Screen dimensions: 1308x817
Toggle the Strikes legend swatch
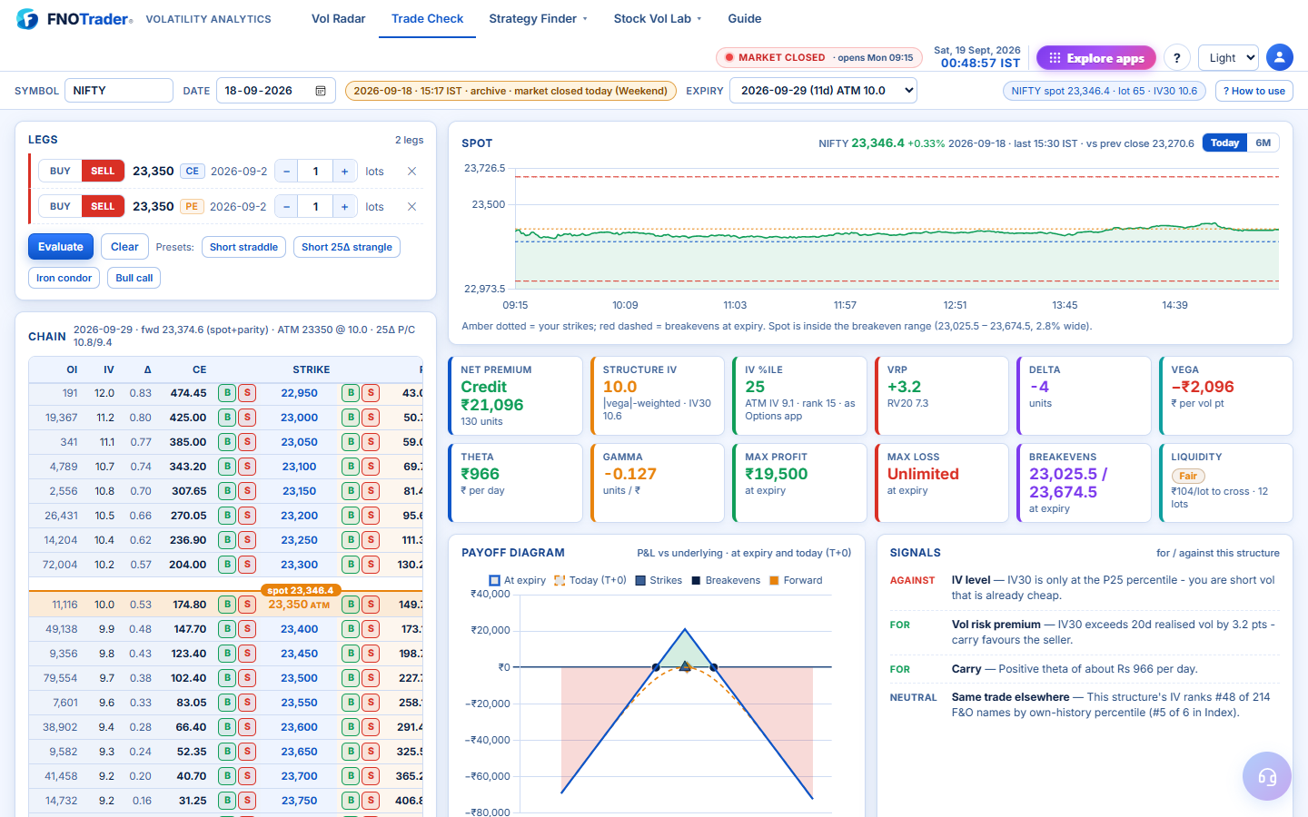[640, 580]
